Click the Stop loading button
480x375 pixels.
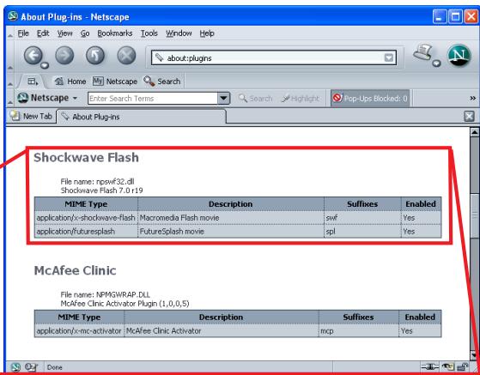pyautogui.click(x=126, y=56)
